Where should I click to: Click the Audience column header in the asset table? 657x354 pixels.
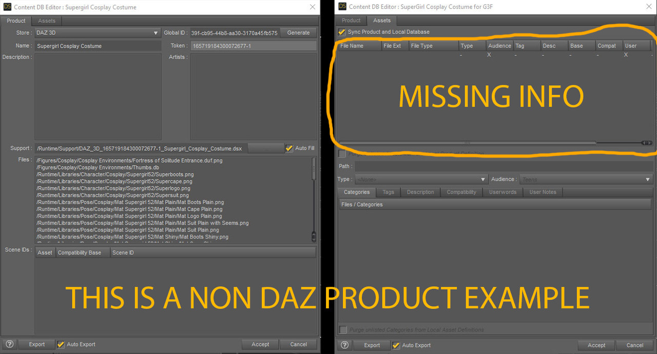[x=499, y=46]
